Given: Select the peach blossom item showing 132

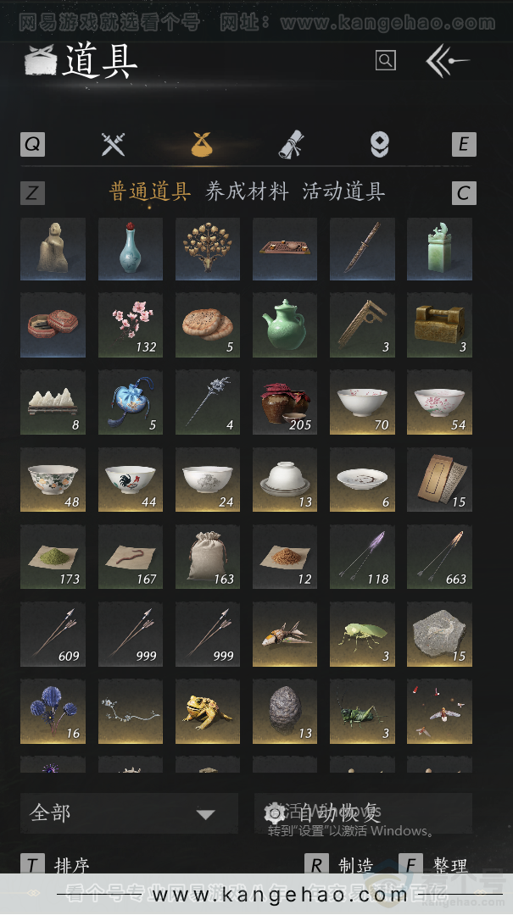Looking at the screenshot, I should tap(131, 325).
